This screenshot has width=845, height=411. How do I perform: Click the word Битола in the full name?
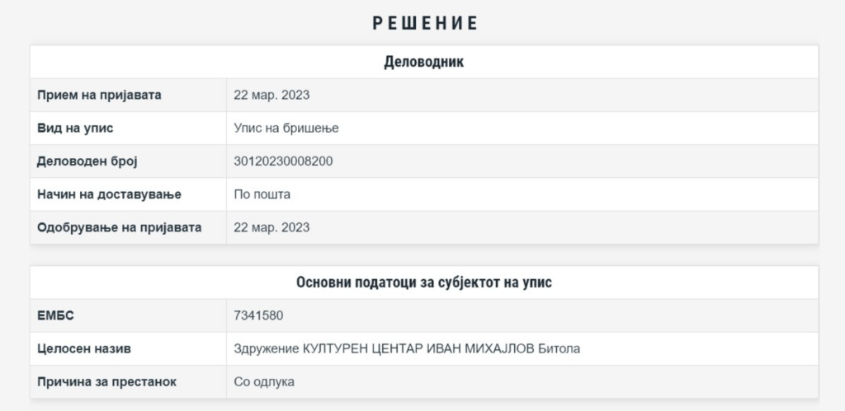click(x=559, y=349)
